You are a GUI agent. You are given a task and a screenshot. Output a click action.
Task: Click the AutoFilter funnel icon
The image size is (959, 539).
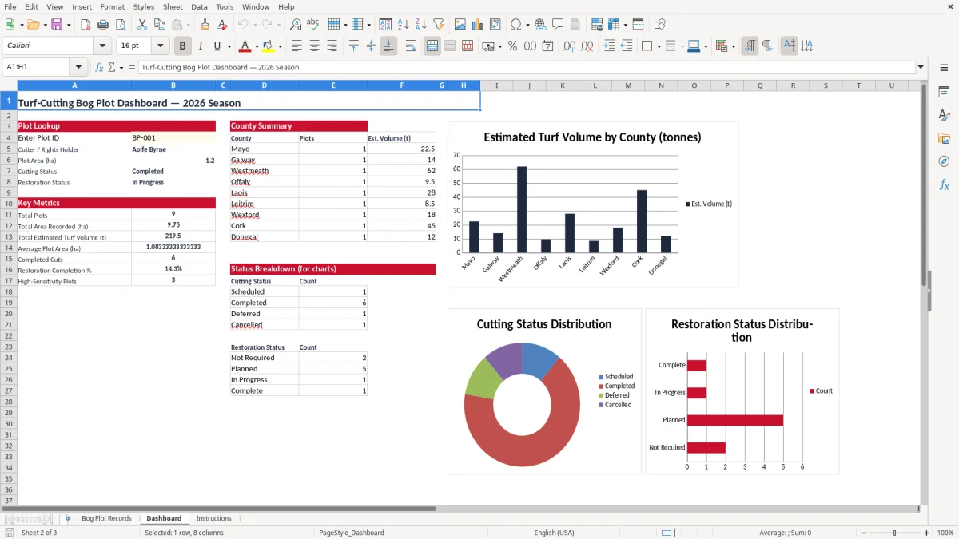(x=438, y=25)
